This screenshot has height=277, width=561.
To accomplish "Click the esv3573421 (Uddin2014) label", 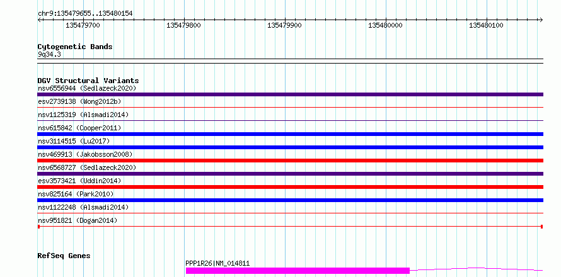I will pos(79,181).
